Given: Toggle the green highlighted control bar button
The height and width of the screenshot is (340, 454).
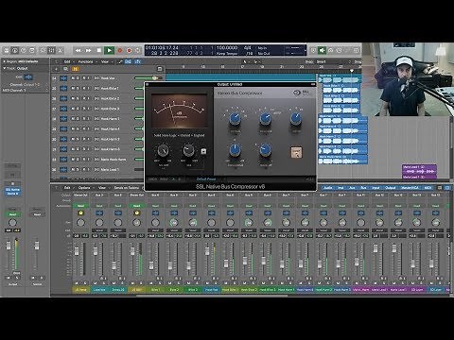Looking at the screenshot, I should coord(322,50).
